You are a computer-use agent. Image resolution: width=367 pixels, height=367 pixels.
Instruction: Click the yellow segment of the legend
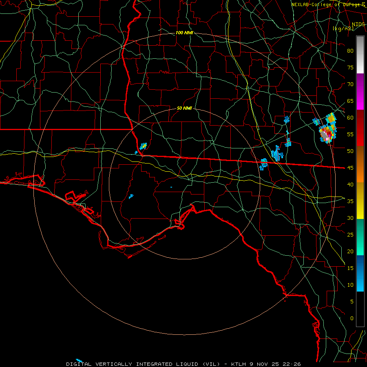click(x=360, y=201)
